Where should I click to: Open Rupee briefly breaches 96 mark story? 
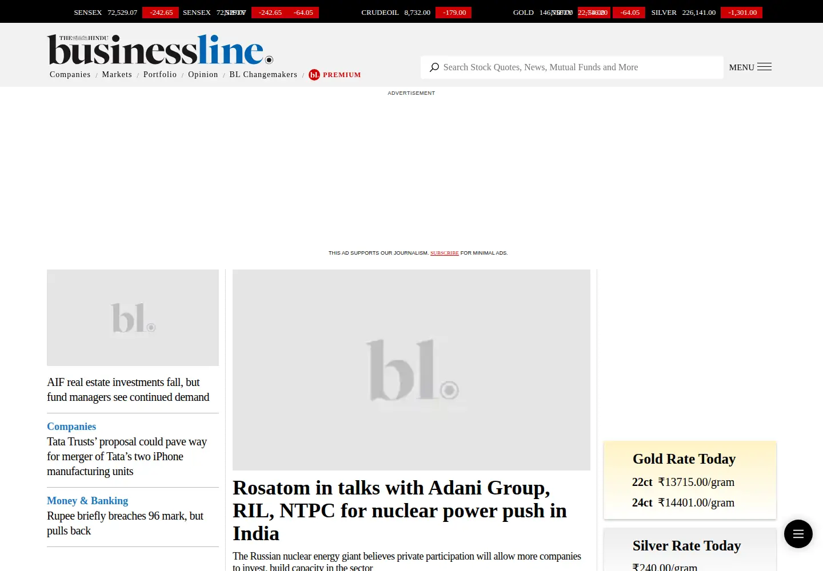(x=125, y=523)
